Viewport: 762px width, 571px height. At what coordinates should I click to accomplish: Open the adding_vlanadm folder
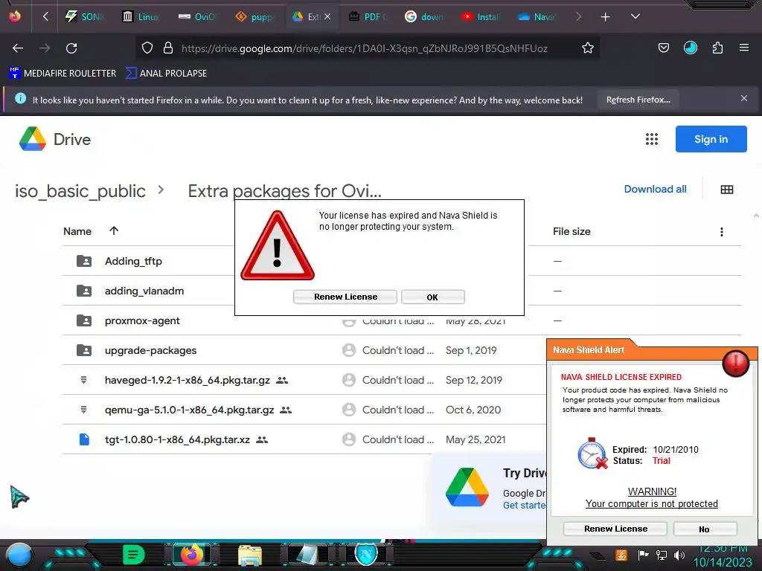(144, 291)
